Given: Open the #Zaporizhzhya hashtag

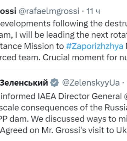Looking at the screenshot, I should (x=95, y=47).
